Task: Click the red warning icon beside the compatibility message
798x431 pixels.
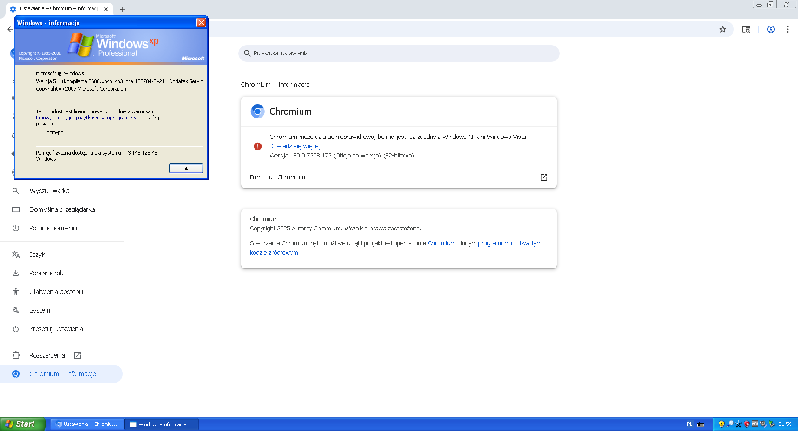Action: (258, 146)
